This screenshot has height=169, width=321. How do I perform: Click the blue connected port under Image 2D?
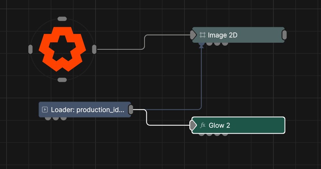[201, 43]
